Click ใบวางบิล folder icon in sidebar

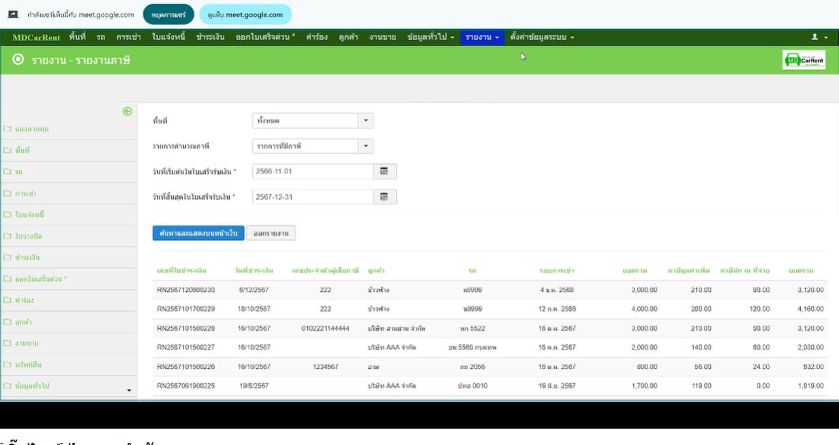[7, 236]
